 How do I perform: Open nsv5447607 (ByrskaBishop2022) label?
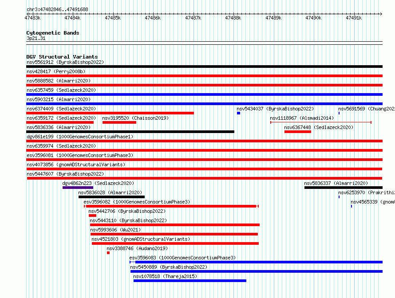(x=65, y=174)
